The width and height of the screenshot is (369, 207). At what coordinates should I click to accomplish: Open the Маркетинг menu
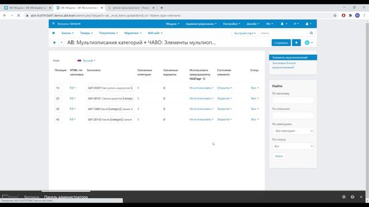click(x=133, y=33)
